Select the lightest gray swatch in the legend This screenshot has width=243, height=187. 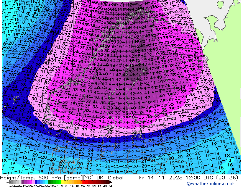coord(20,182)
